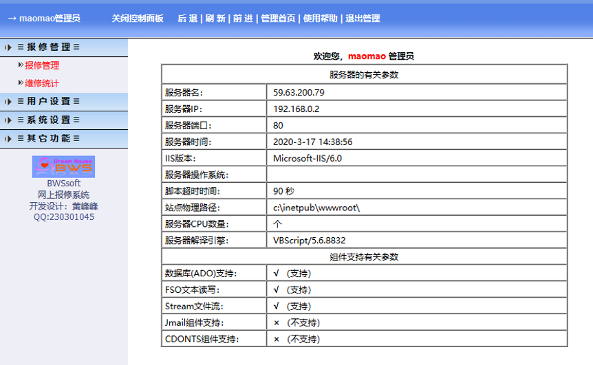Viewport: 593px width, 365px height.
Task: Click the → arrow before maomao管理员
Action: 11,19
